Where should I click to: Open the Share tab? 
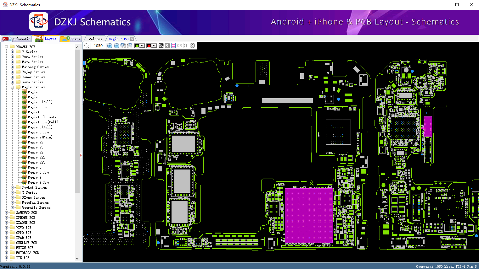(x=70, y=39)
